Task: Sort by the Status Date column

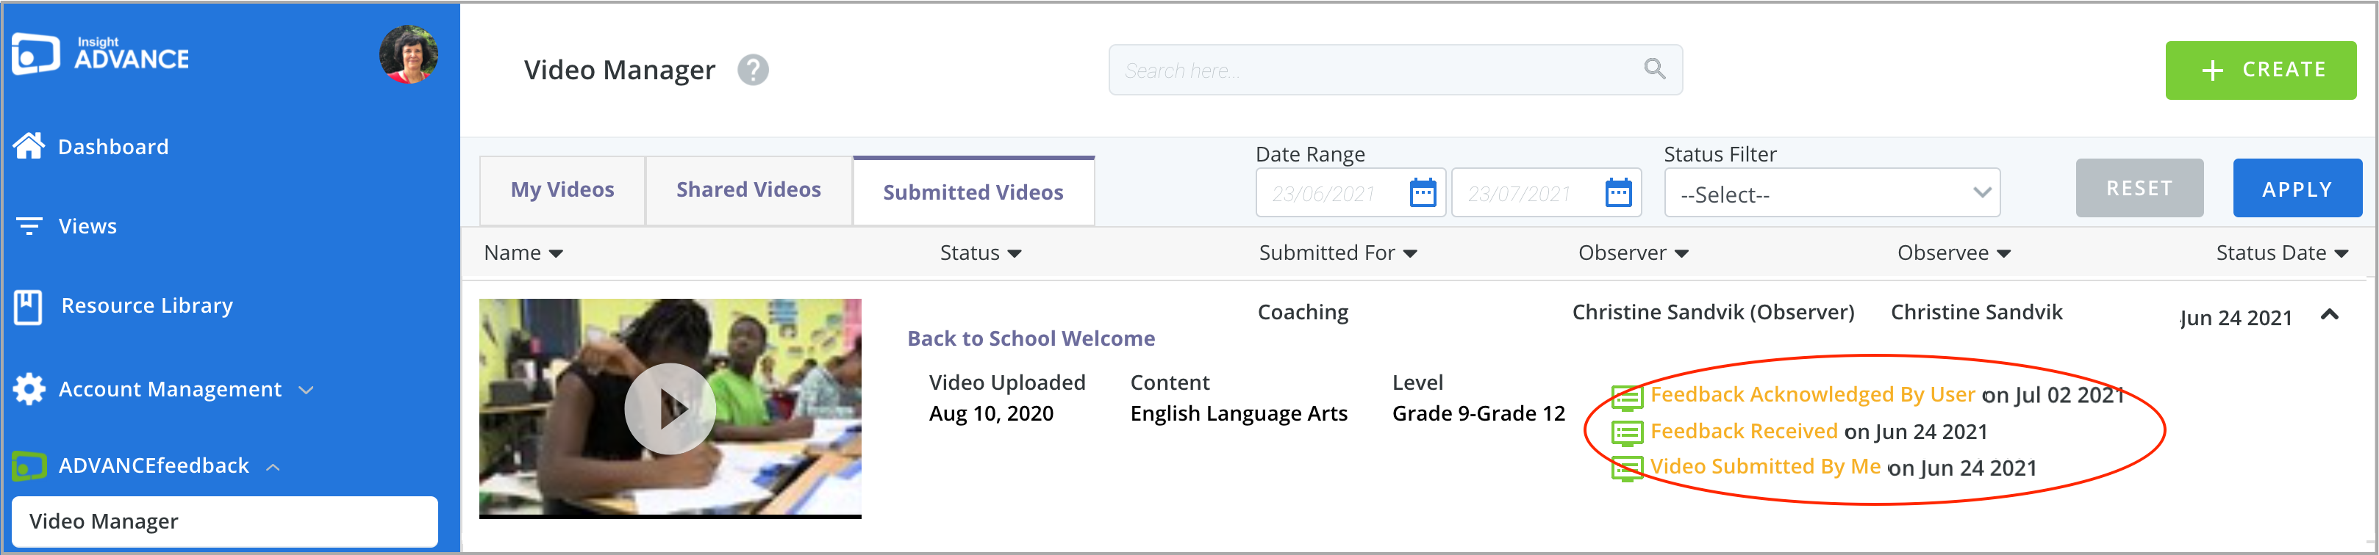Action: pos(2281,253)
